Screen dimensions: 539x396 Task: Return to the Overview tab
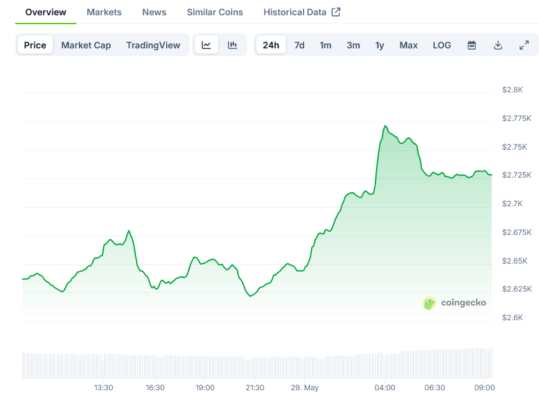pyautogui.click(x=45, y=11)
